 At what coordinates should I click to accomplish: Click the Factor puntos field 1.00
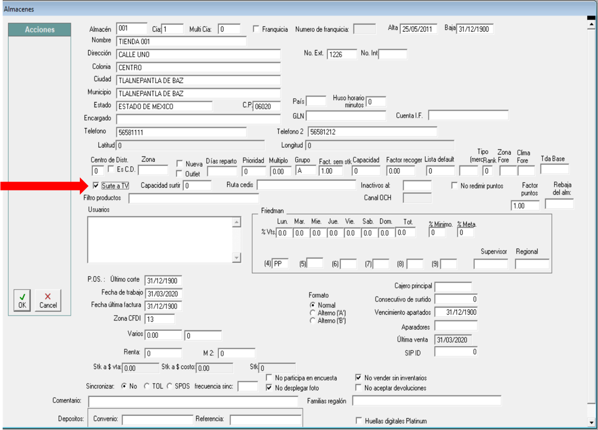point(525,205)
